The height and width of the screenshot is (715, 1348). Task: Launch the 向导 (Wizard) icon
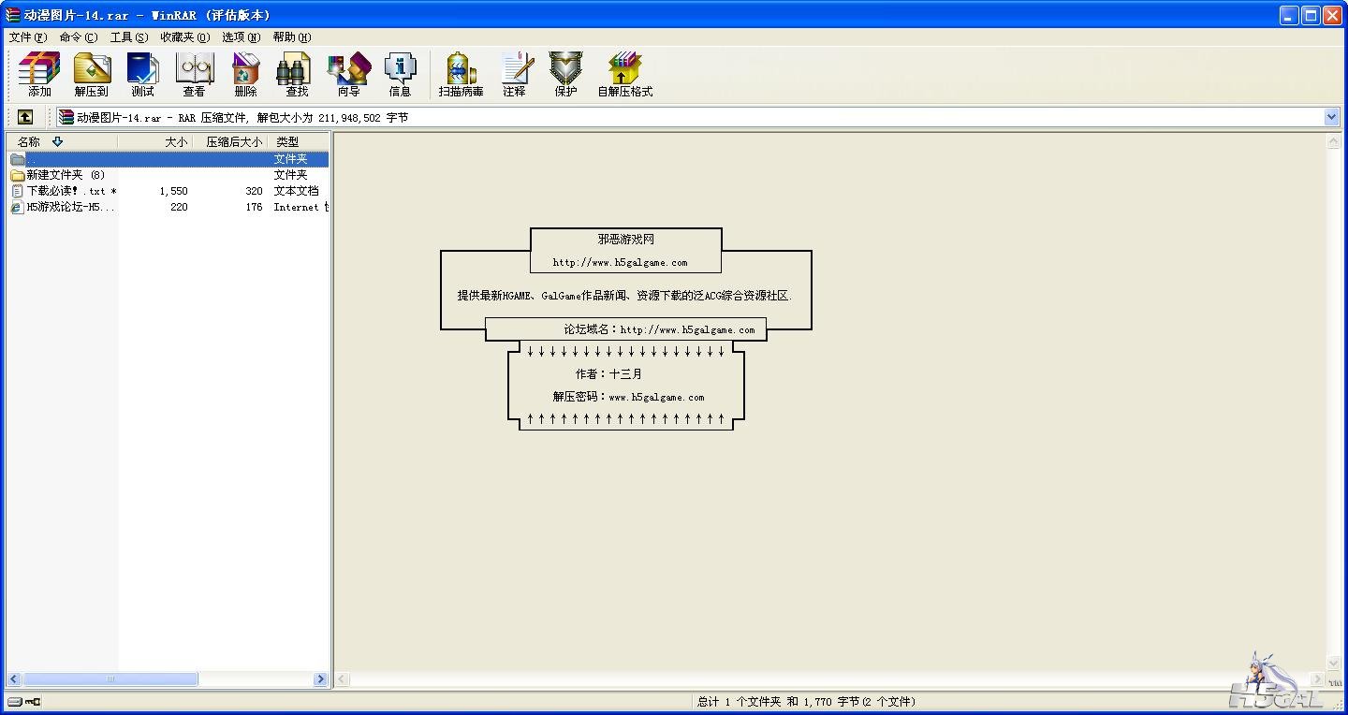point(348,74)
